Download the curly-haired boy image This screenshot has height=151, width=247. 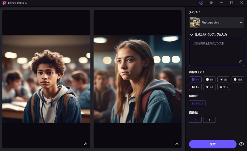[x=86, y=144]
